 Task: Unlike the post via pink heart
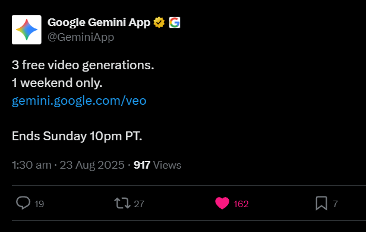pyautogui.click(x=222, y=203)
